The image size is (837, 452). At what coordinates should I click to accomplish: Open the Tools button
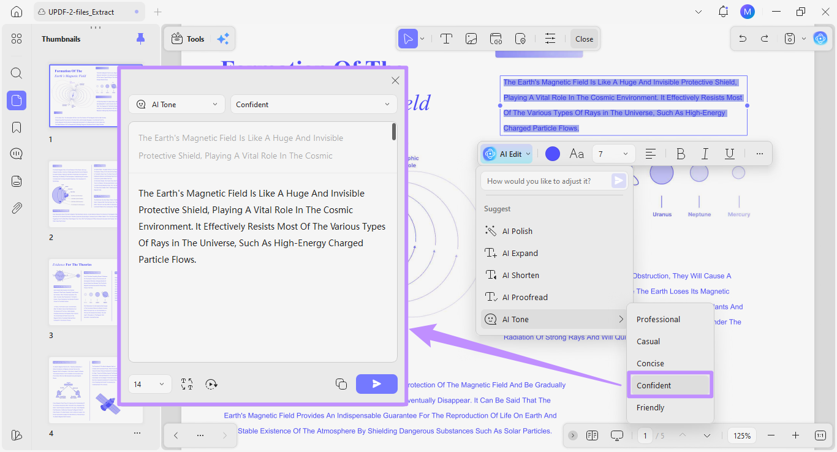point(187,39)
